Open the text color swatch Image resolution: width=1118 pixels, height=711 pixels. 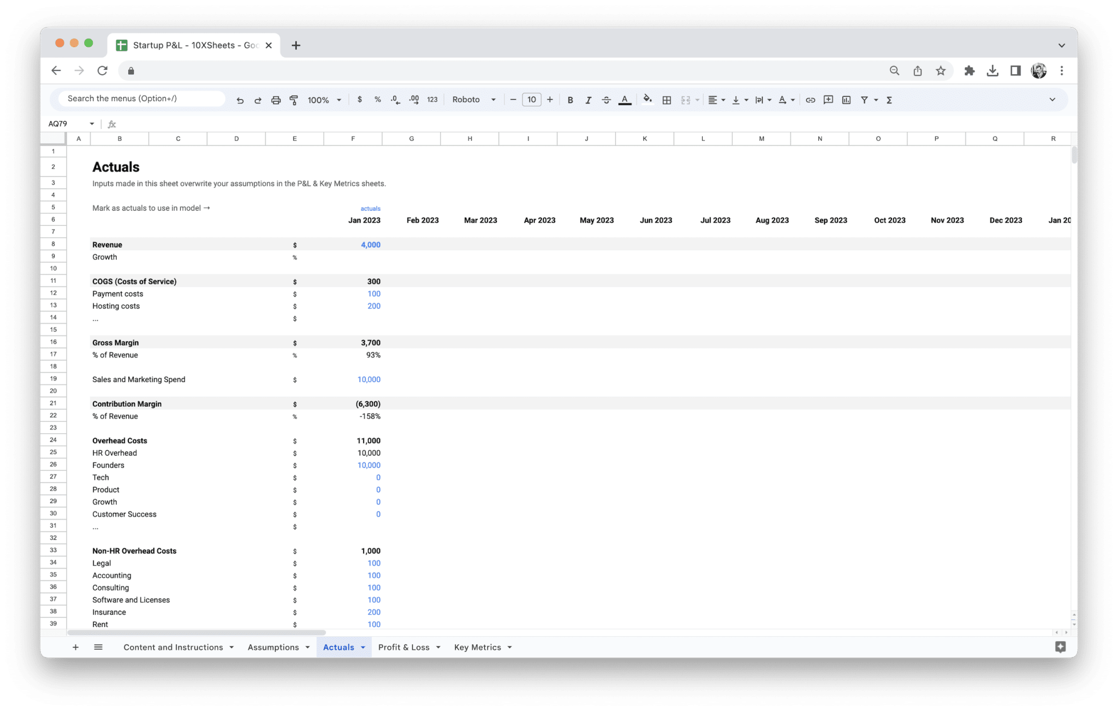pos(625,99)
